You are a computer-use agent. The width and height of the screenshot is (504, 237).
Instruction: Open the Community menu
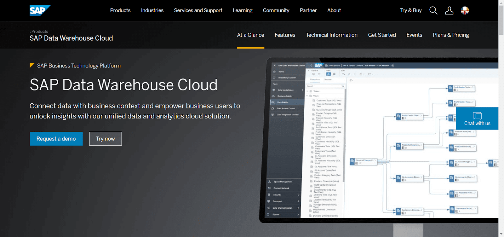coord(276,10)
